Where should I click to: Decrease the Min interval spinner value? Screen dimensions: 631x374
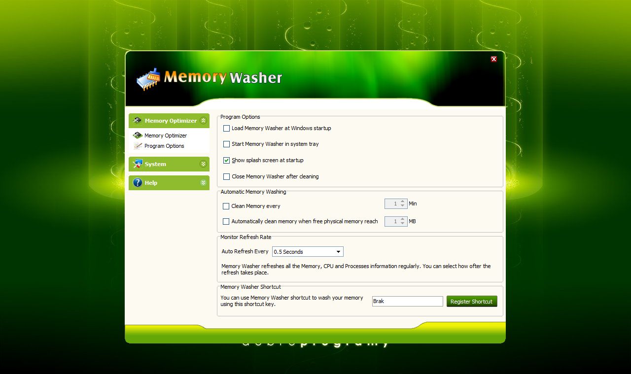403,205
